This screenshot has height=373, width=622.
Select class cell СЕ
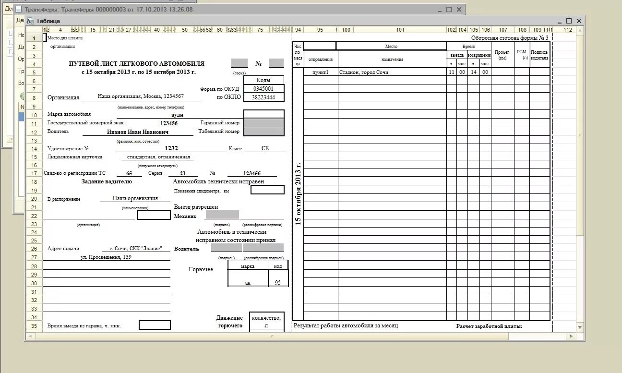(265, 148)
